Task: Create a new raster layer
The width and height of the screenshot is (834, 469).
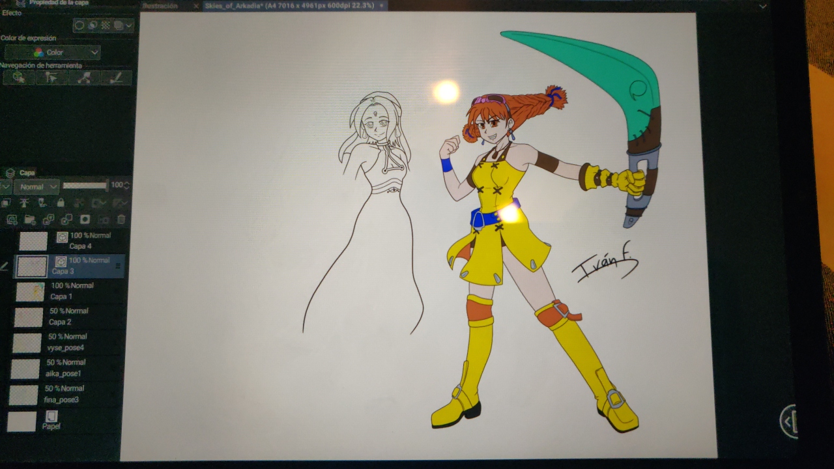Action: coord(12,220)
